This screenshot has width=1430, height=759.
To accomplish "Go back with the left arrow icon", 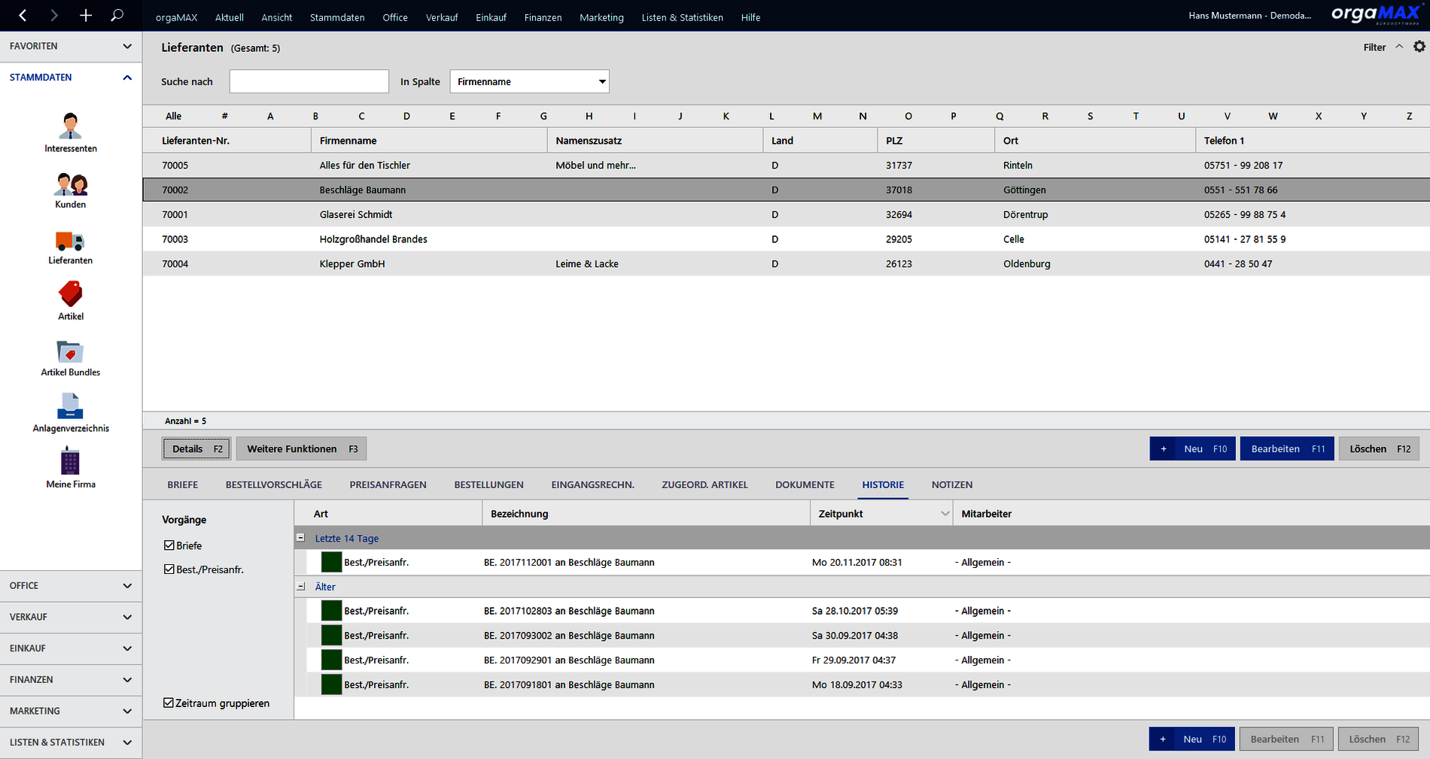I will click(x=23, y=15).
